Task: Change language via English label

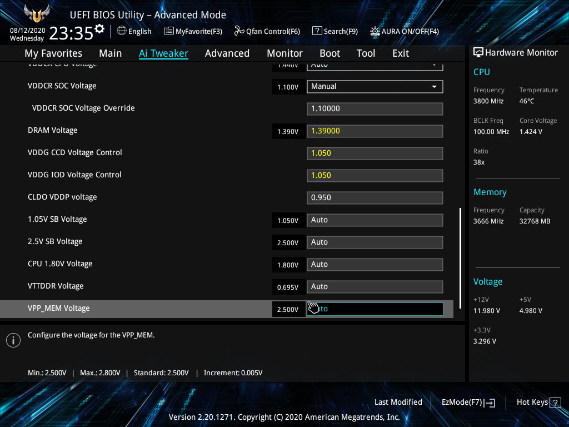Action: (139, 31)
